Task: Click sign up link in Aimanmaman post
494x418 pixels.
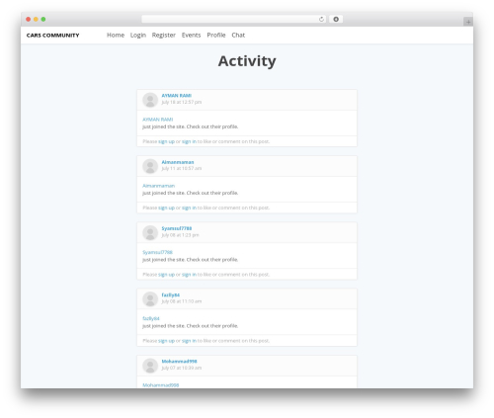Action: click(x=166, y=208)
